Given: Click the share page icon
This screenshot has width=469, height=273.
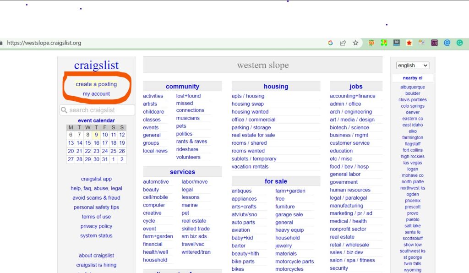Looking at the screenshot, I should point(343,43).
